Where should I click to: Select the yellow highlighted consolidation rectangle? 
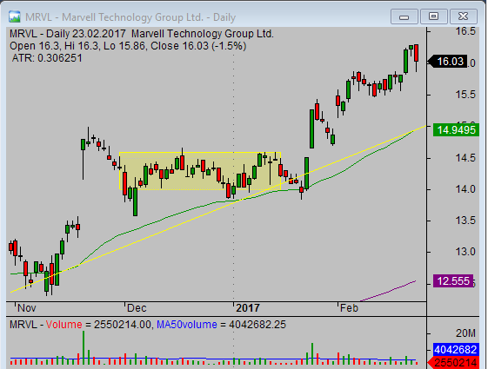[200, 171]
